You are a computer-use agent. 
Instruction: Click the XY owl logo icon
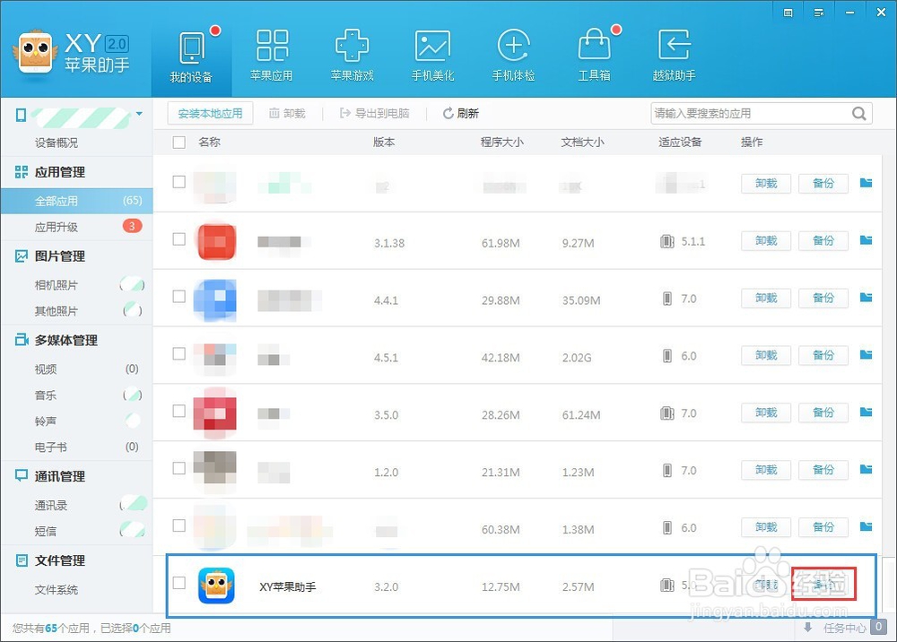36,52
